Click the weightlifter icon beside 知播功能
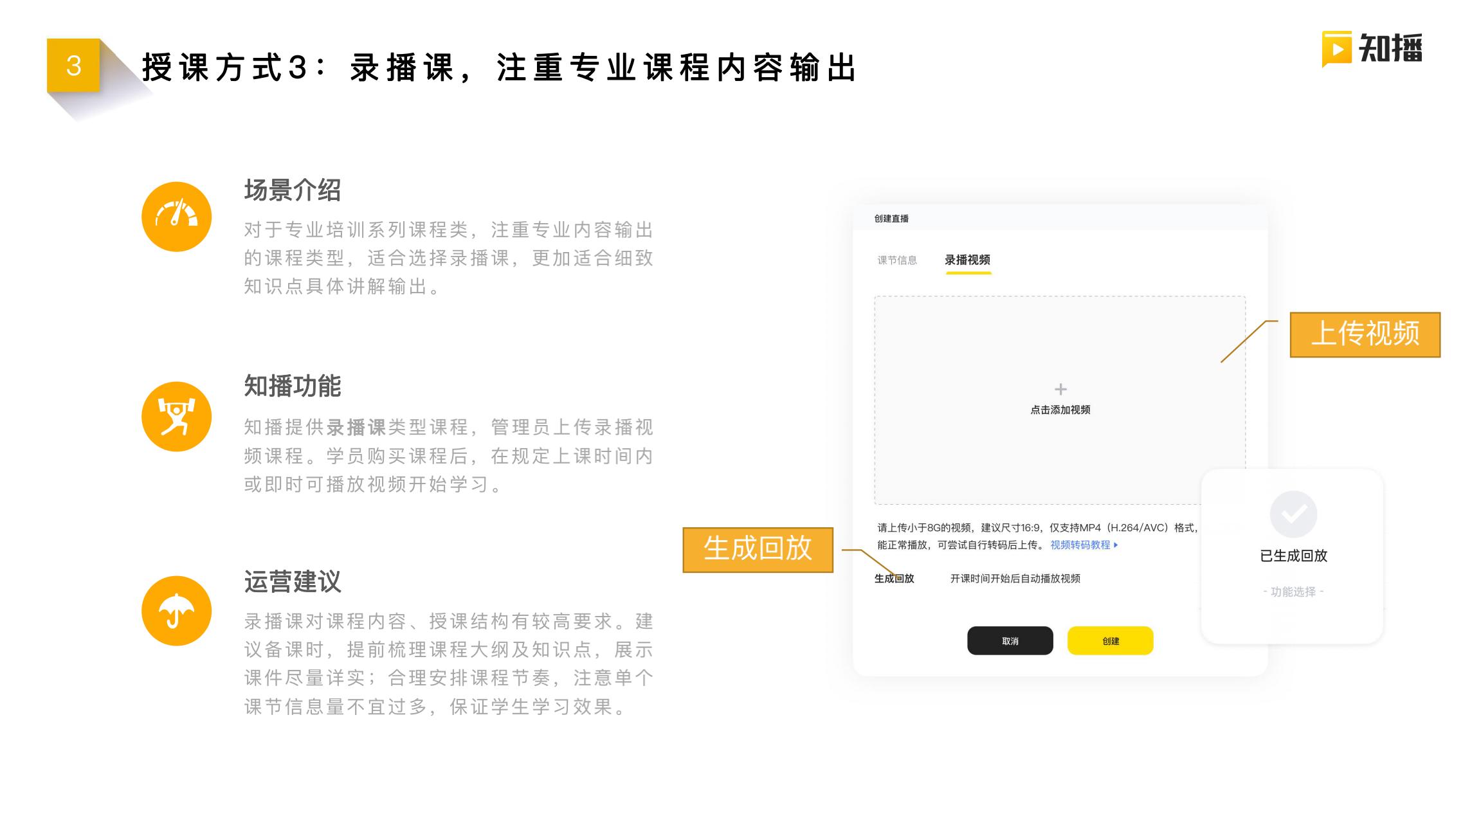 coord(176,417)
